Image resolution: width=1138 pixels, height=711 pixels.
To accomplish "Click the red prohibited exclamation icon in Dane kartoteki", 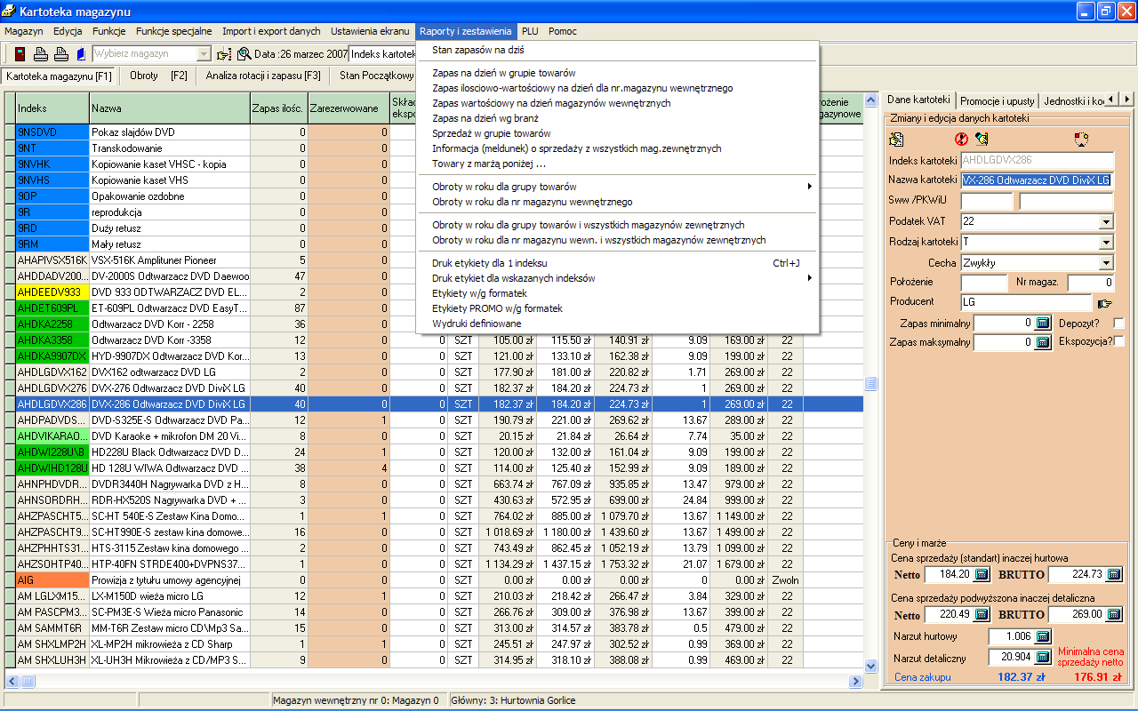I will (x=960, y=139).
